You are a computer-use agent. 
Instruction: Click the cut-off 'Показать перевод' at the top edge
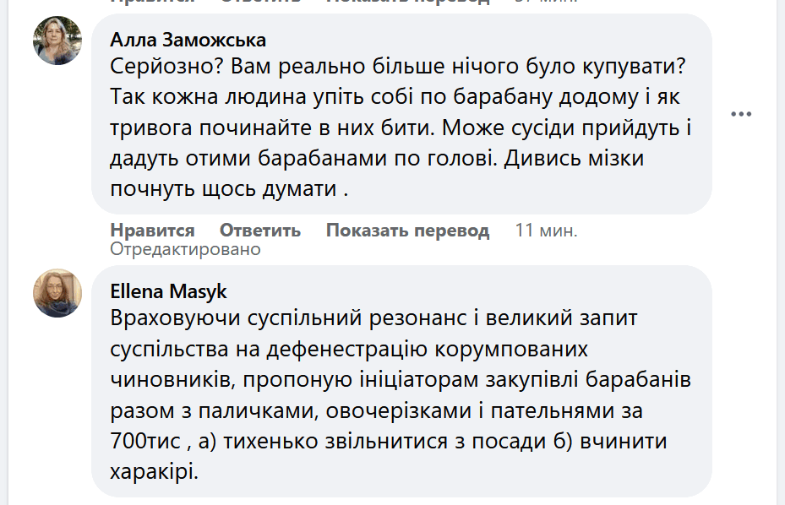click(407, 3)
